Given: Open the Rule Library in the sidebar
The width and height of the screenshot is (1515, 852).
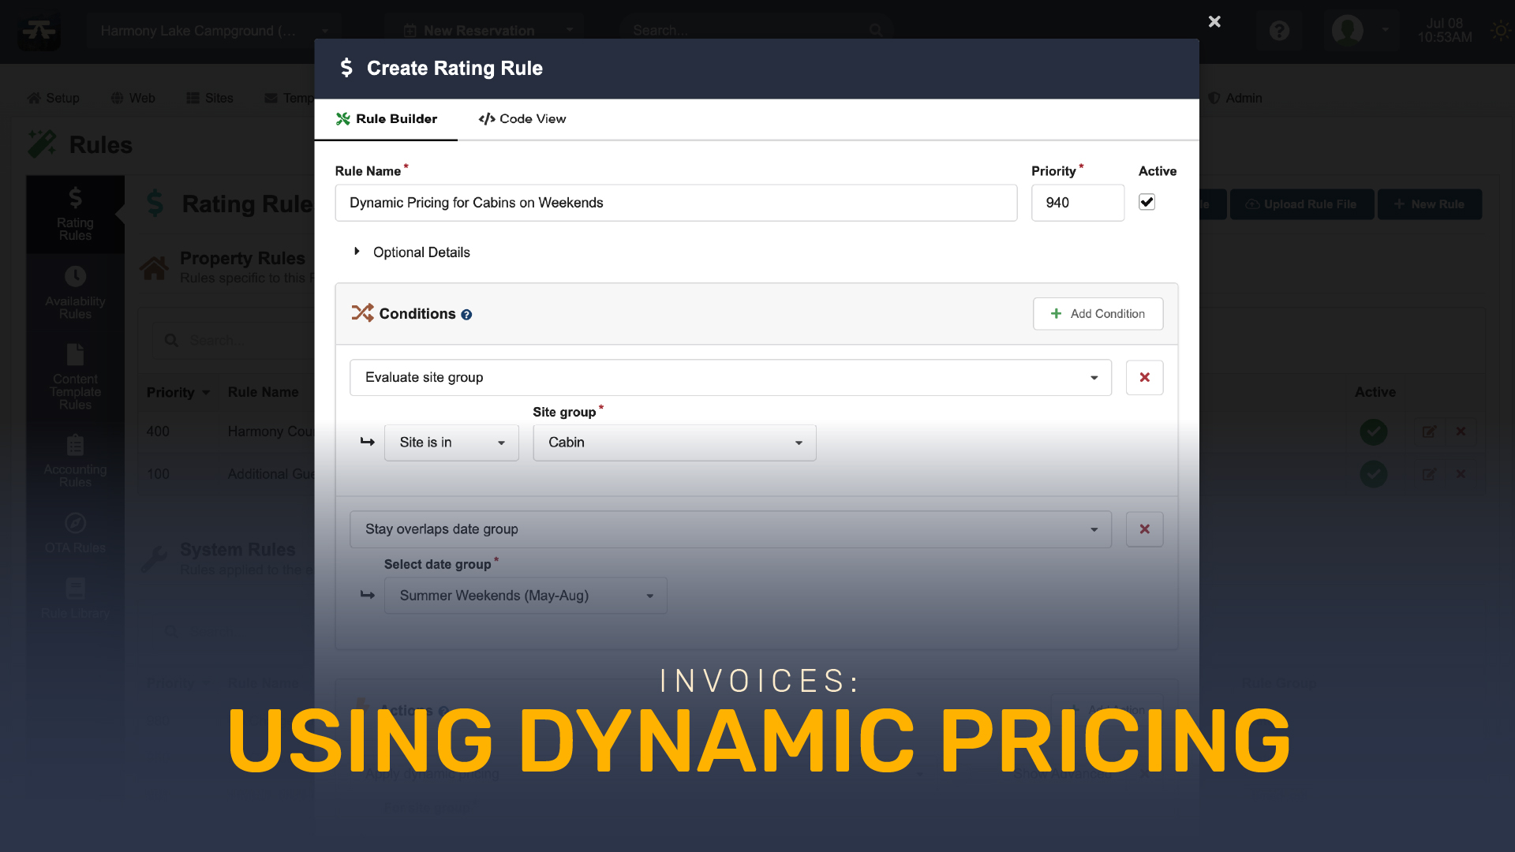Looking at the screenshot, I should click(x=75, y=598).
